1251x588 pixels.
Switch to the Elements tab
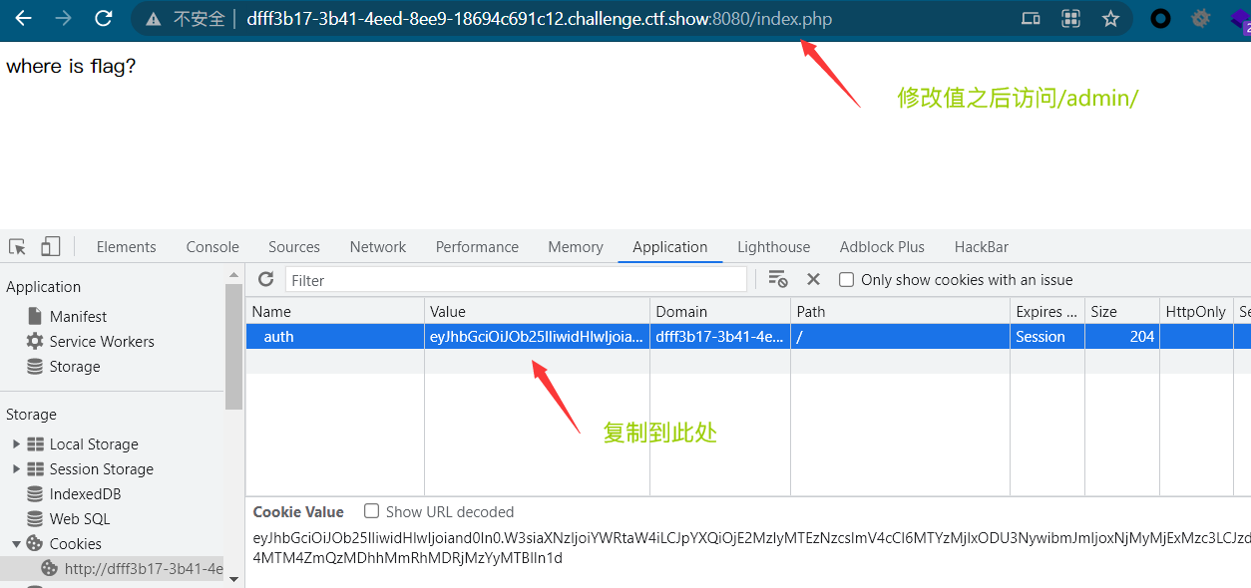(127, 246)
